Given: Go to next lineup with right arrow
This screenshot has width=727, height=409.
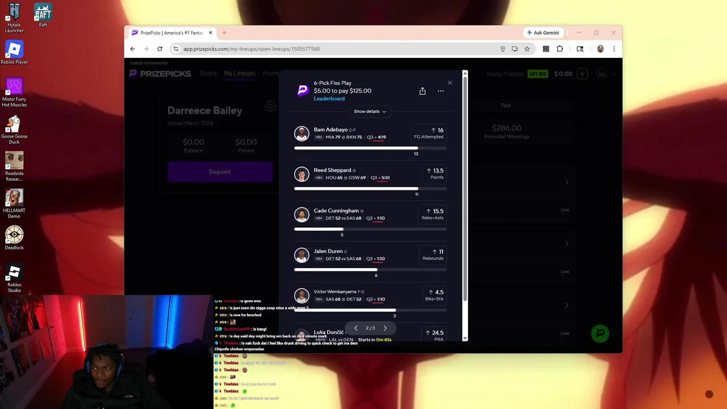Looking at the screenshot, I should [385, 328].
